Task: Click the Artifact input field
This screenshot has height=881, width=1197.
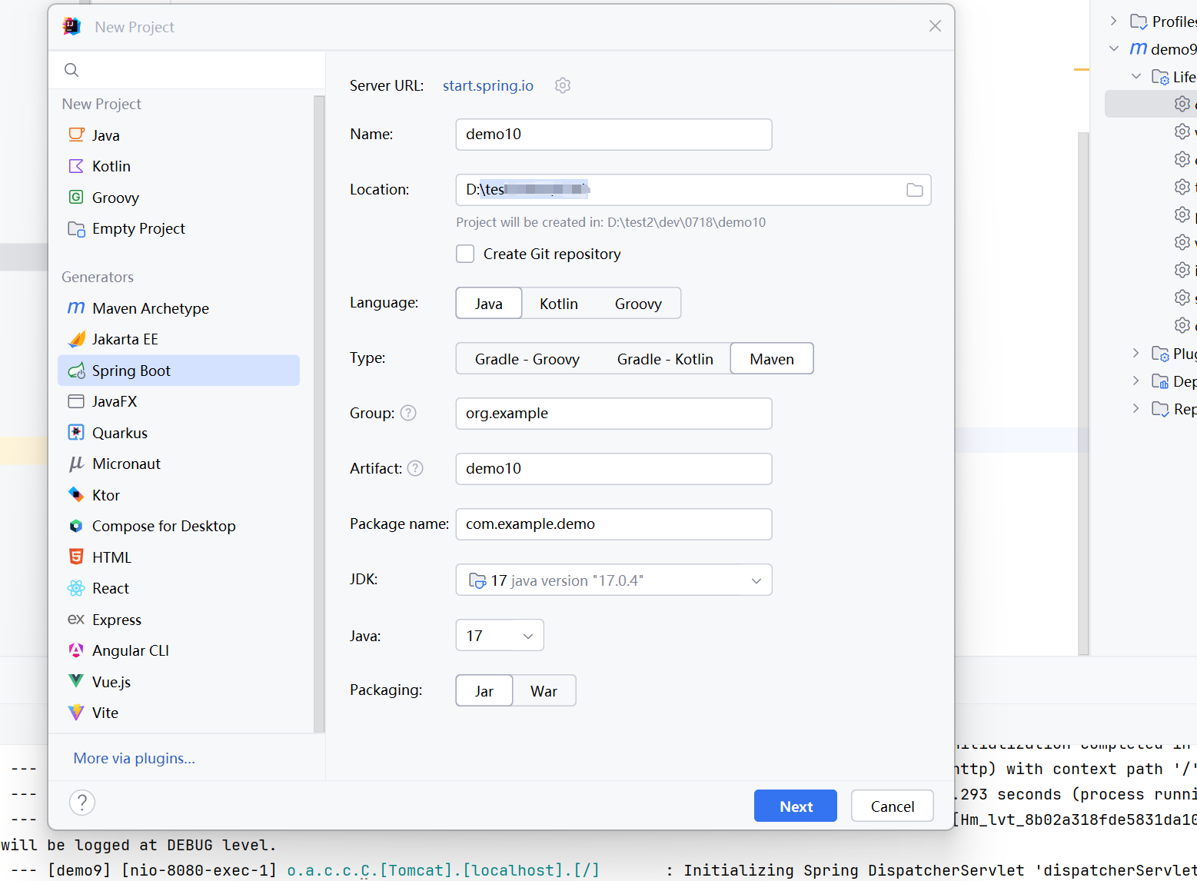Action: [x=613, y=468]
